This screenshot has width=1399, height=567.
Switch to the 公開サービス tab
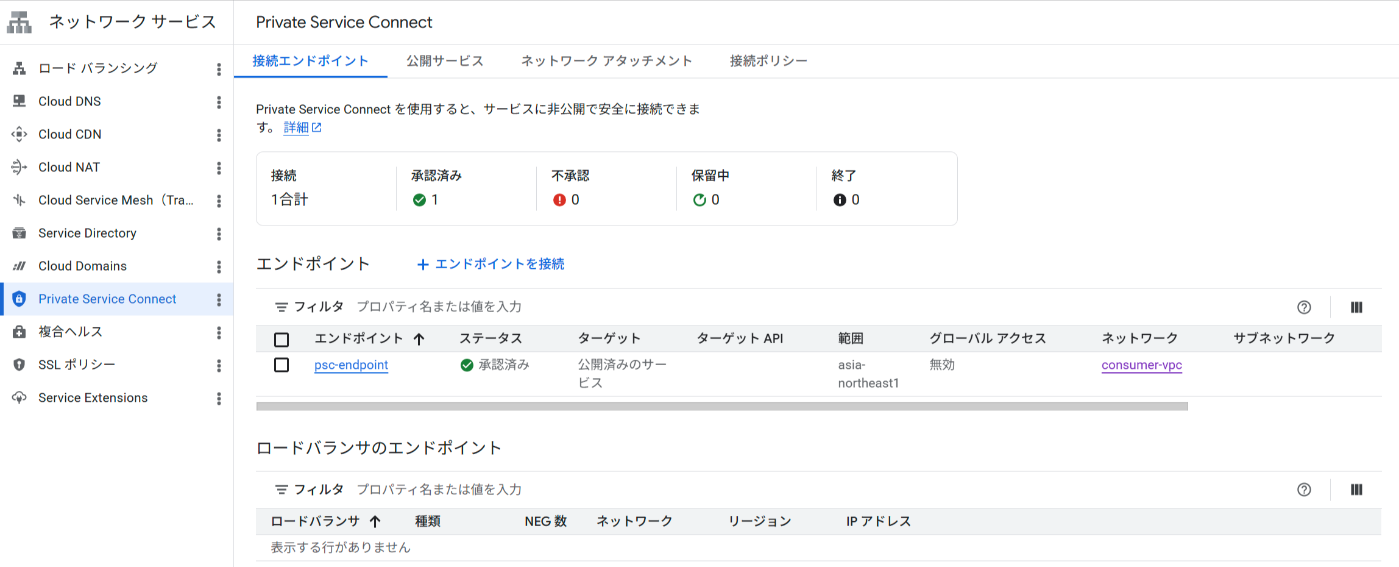(x=445, y=61)
